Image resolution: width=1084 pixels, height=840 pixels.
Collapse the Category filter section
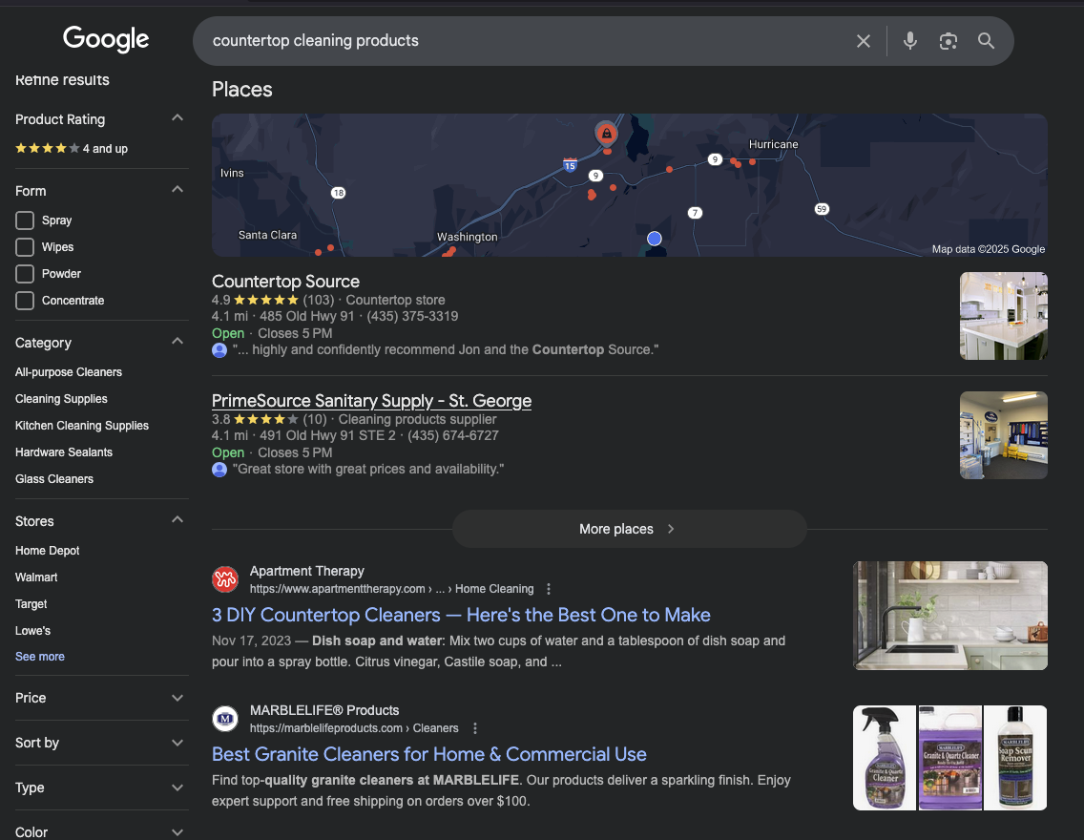pyautogui.click(x=177, y=342)
